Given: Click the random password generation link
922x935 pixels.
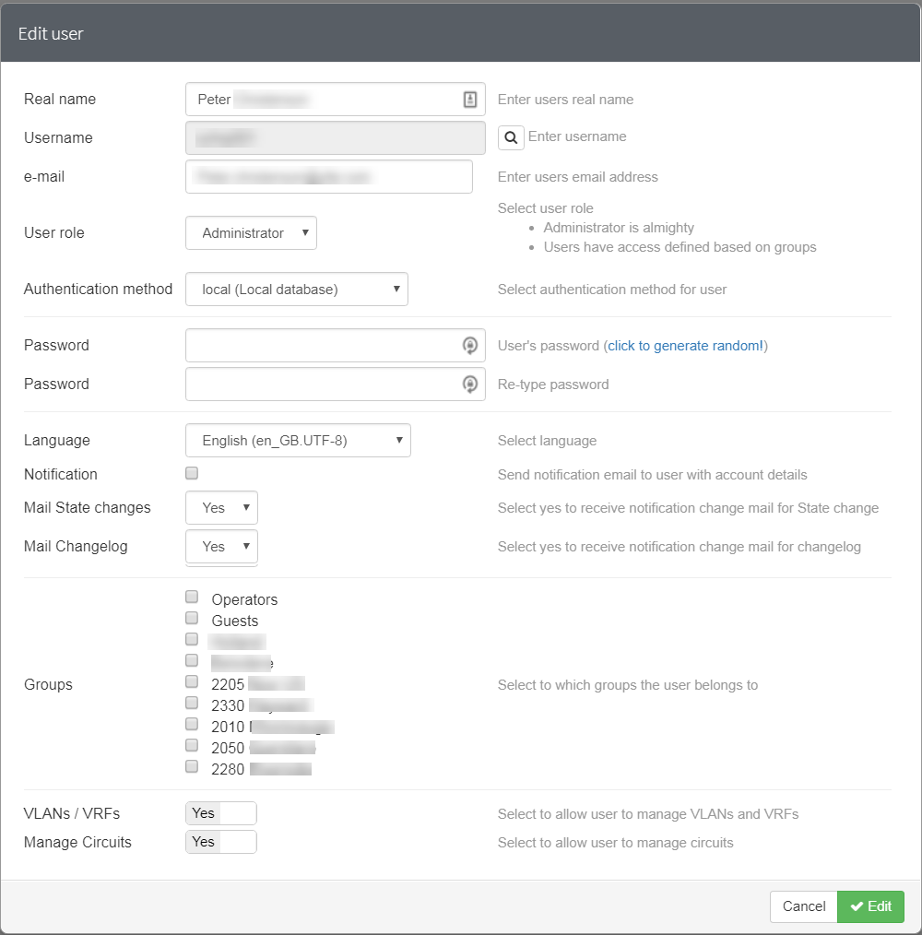Looking at the screenshot, I should [x=685, y=345].
